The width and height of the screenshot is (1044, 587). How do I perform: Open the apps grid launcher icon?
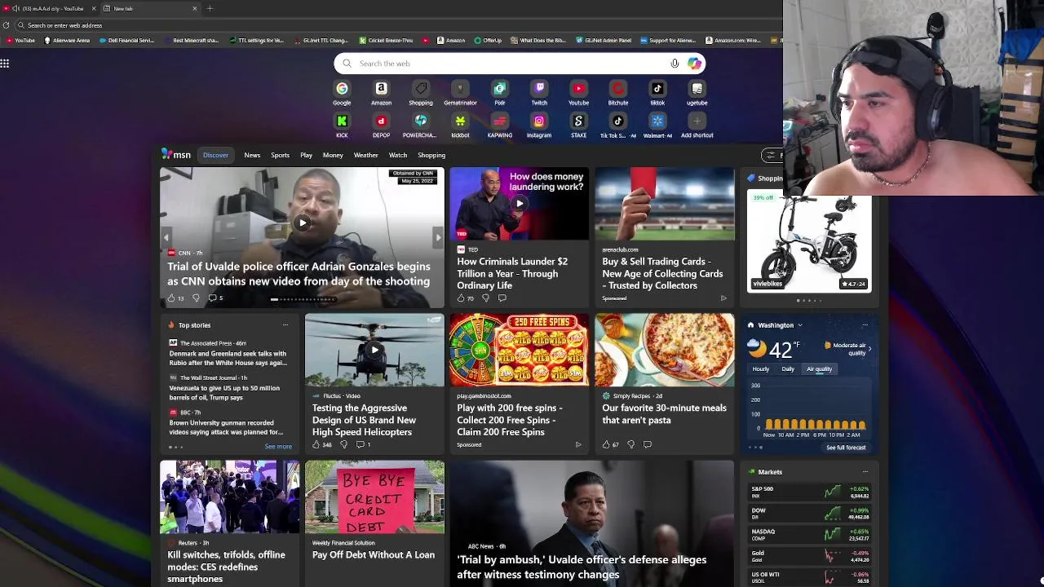(5, 63)
